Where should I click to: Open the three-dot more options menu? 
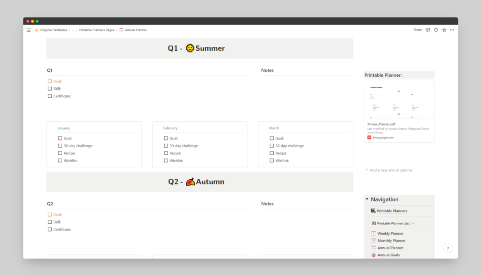click(x=452, y=30)
